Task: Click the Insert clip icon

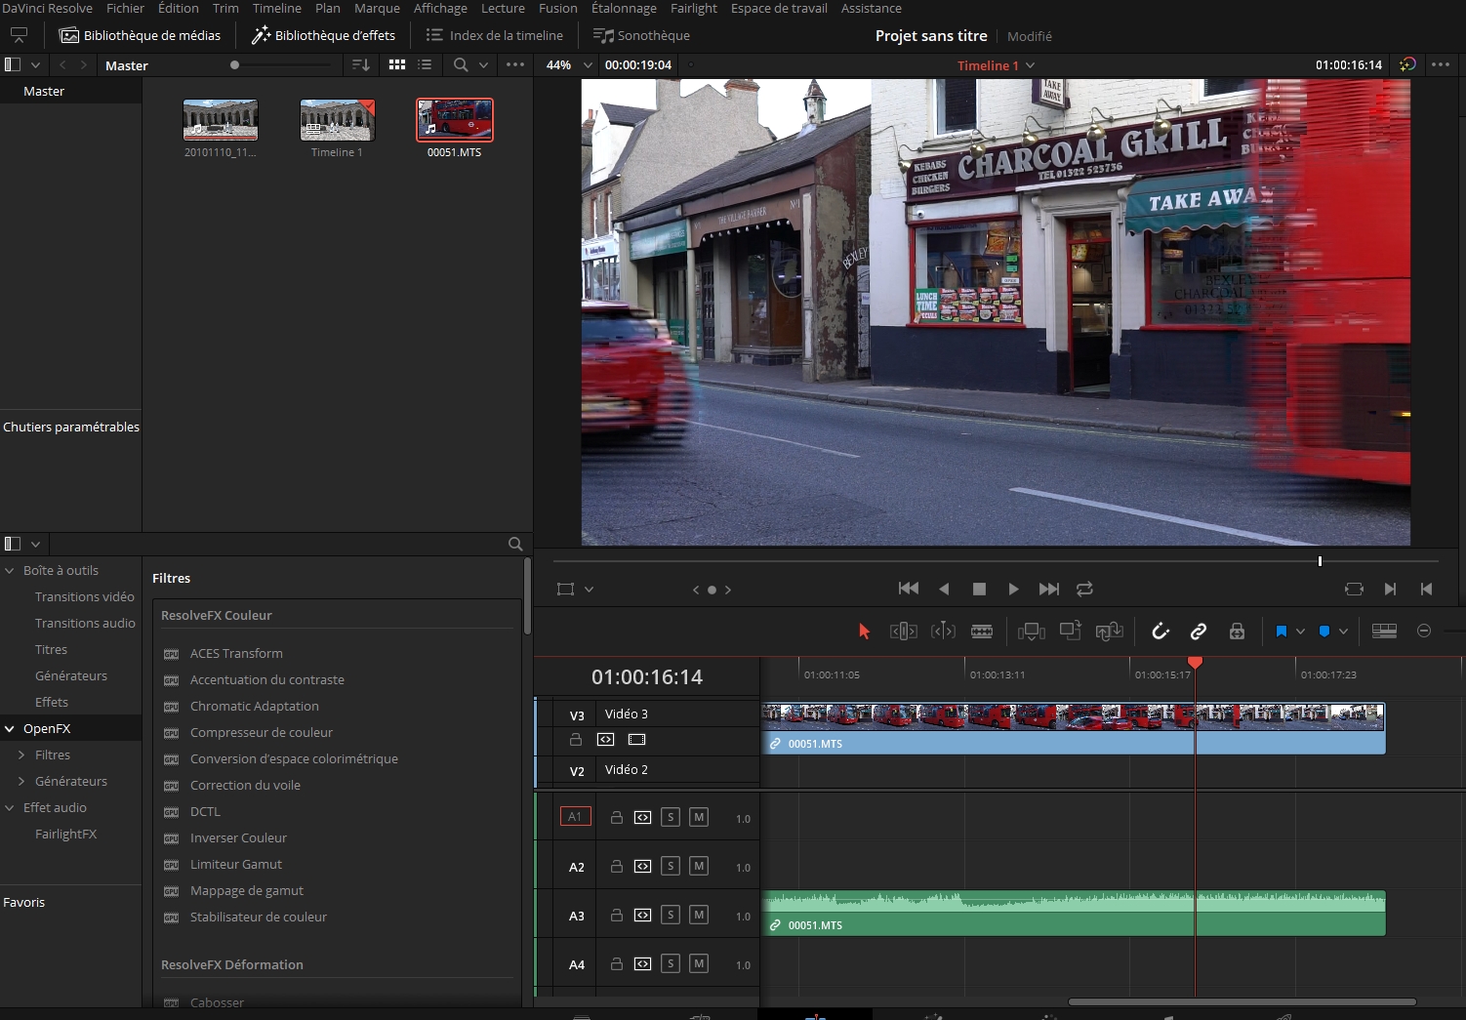Action: pos(1032,632)
